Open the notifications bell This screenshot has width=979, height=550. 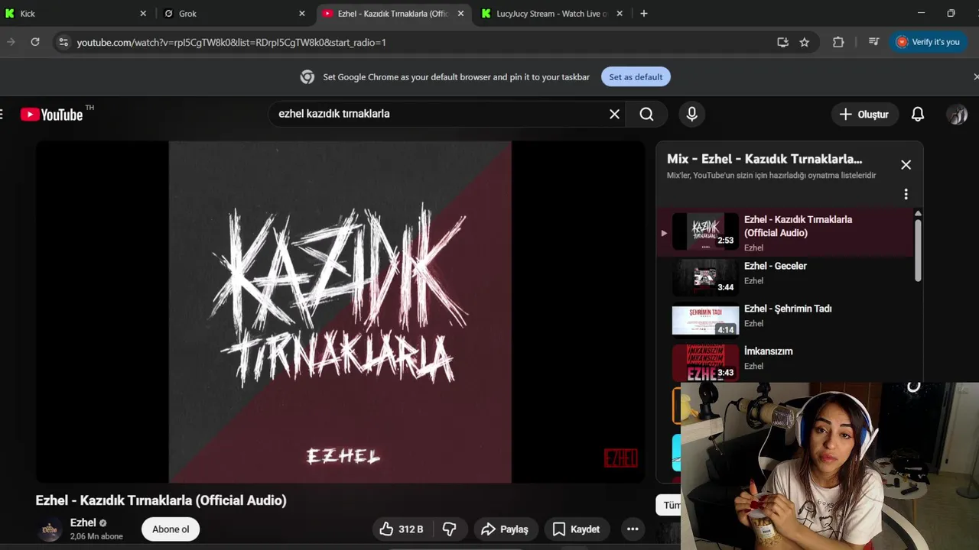point(918,115)
